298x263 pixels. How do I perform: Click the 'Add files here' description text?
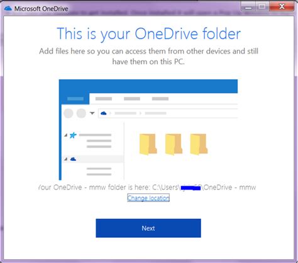click(x=148, y=56)
